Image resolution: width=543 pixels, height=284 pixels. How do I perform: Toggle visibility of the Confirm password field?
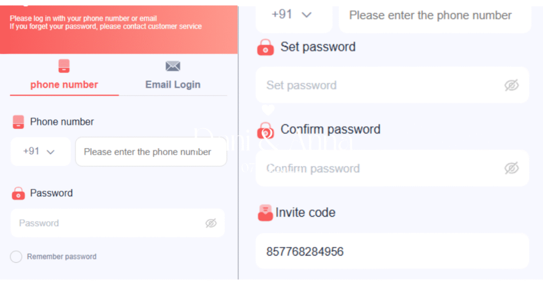511,168
